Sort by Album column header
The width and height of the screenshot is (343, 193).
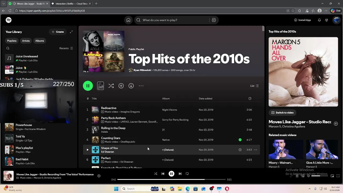(x=166, y=98)
